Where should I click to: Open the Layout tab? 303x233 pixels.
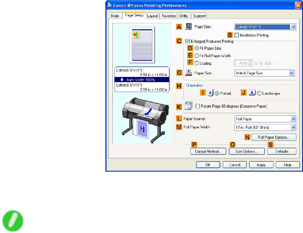153,16
